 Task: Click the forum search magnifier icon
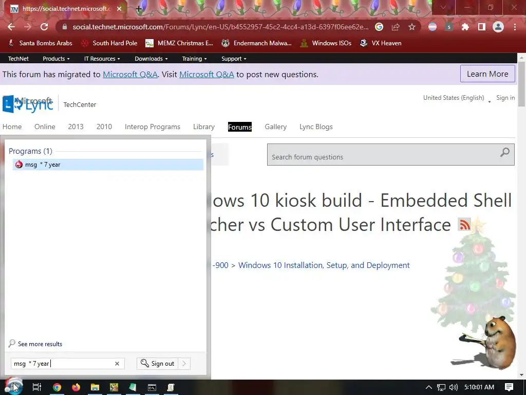pos(505,152)
